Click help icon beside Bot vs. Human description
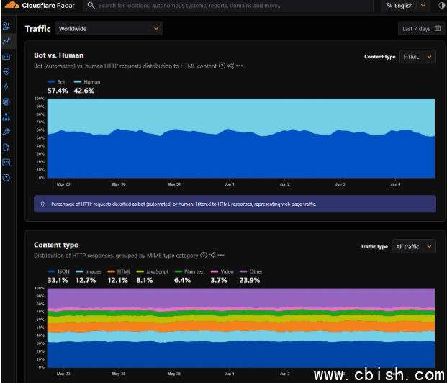This screenshot has height=383, width=447. click(222, 66)
